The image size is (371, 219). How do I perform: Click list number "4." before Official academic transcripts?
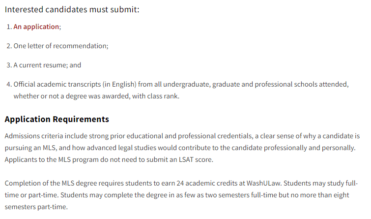click(x=9, y=84)
